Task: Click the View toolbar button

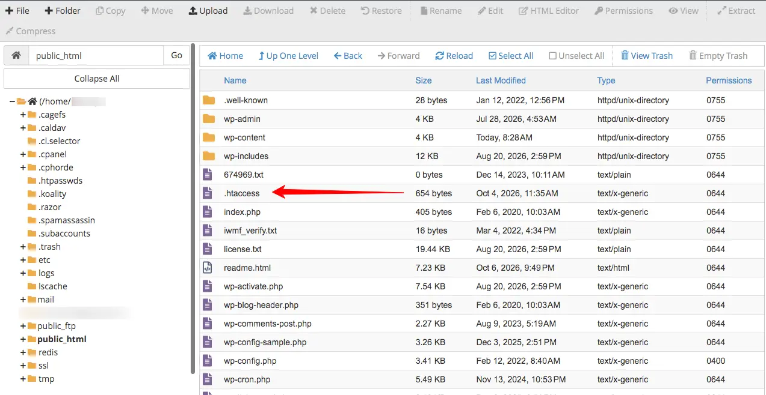Action: (684, 11)
